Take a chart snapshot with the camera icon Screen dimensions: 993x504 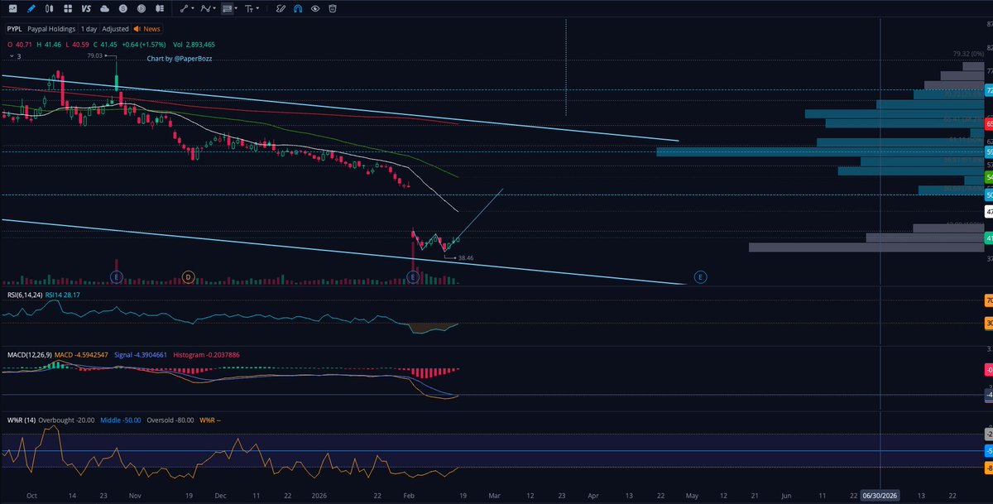(x=12, y=9)
